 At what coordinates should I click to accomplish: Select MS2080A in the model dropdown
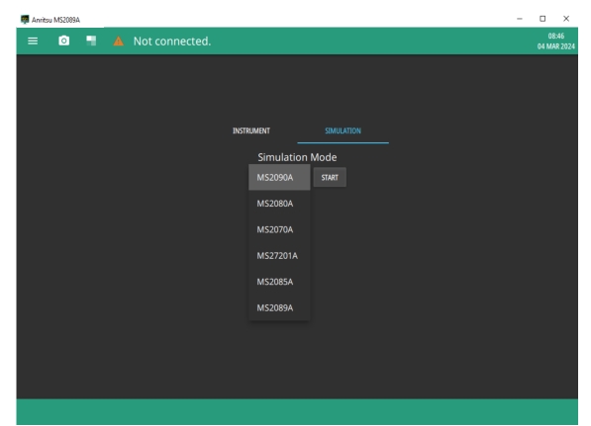coord(279,204)
